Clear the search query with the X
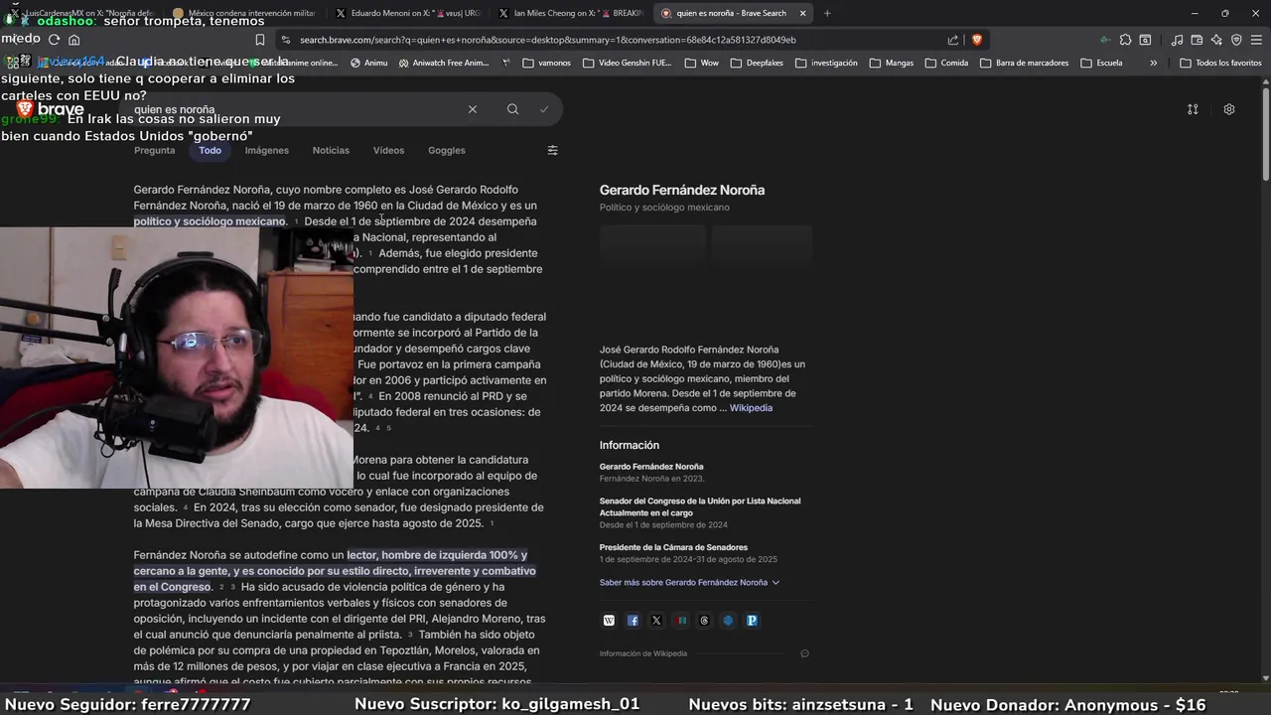The image size is (1271, 715). pos(473,109)
